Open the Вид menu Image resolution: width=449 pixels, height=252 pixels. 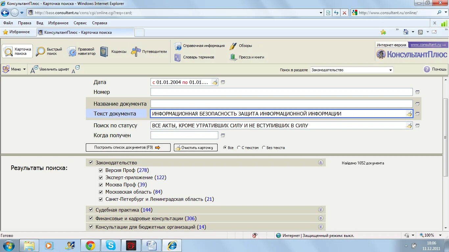click(40, 23)
